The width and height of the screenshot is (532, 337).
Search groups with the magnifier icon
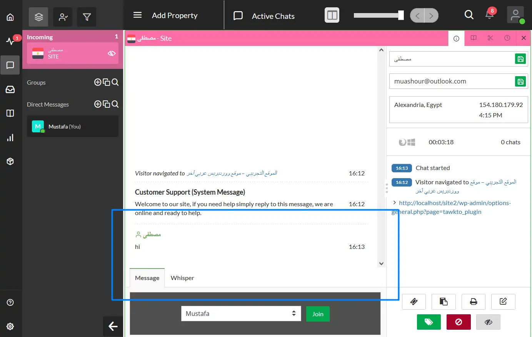click(x=115, y=82)
